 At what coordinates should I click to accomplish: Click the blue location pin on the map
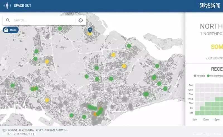(x=90, y=30)
